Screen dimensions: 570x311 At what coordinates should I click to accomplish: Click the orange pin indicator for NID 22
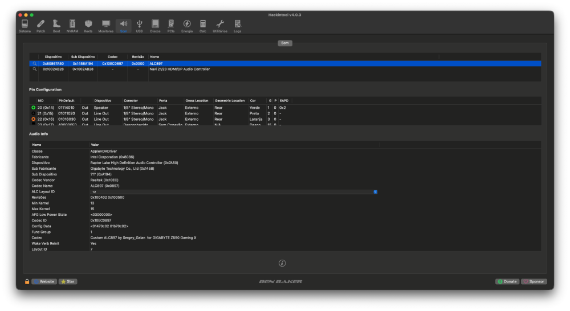coord(34,119)
